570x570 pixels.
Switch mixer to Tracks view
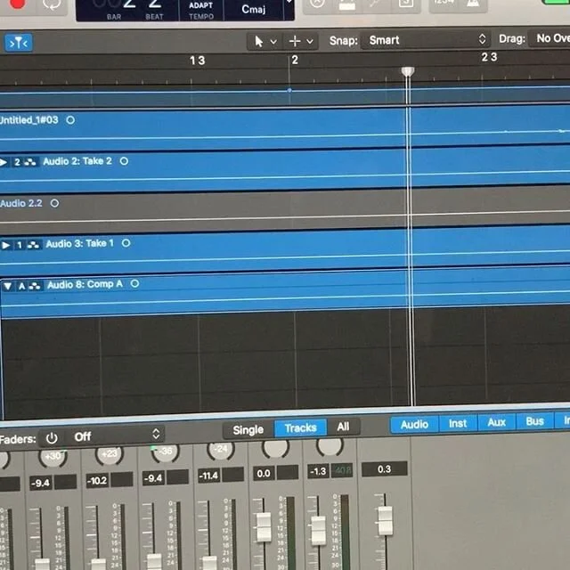pos(300,427)
